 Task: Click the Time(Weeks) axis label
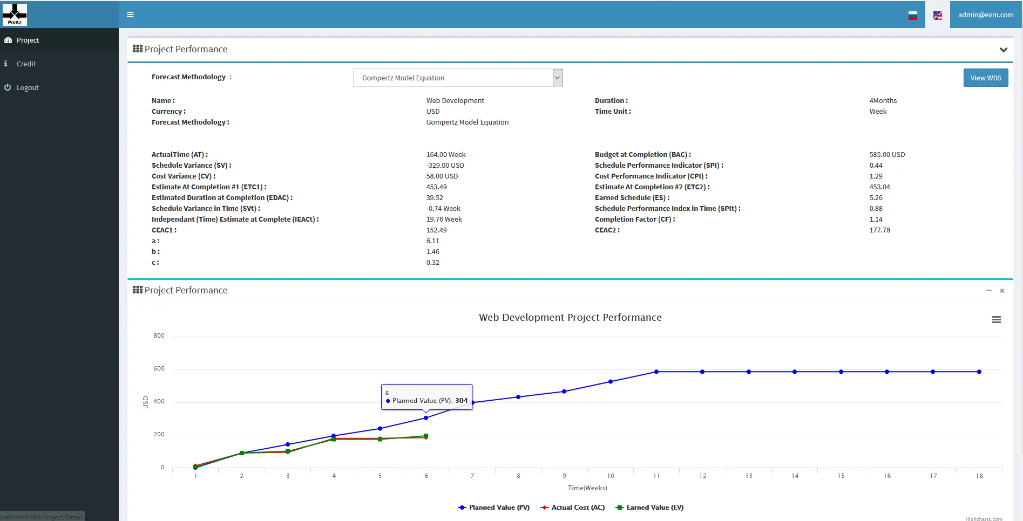tap(587, 488)
